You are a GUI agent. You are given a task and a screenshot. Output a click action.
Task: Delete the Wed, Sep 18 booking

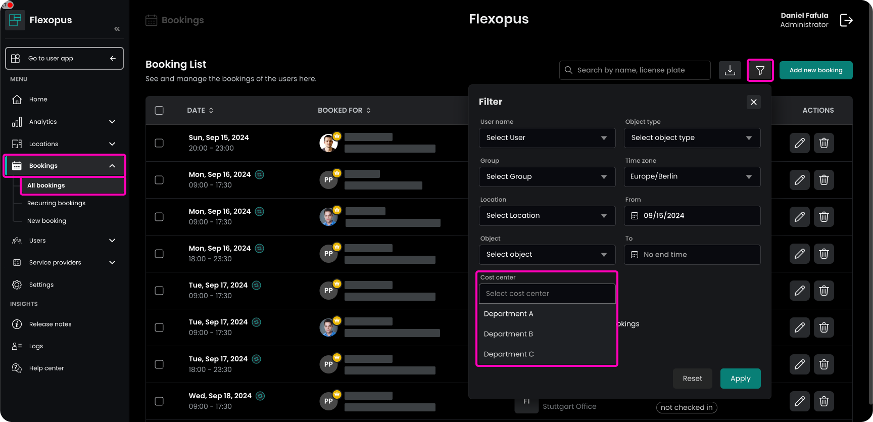(823, 401)
